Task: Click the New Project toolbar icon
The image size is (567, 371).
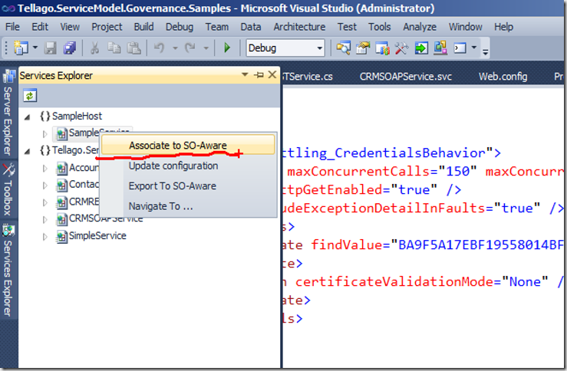Action: point(21,48)
